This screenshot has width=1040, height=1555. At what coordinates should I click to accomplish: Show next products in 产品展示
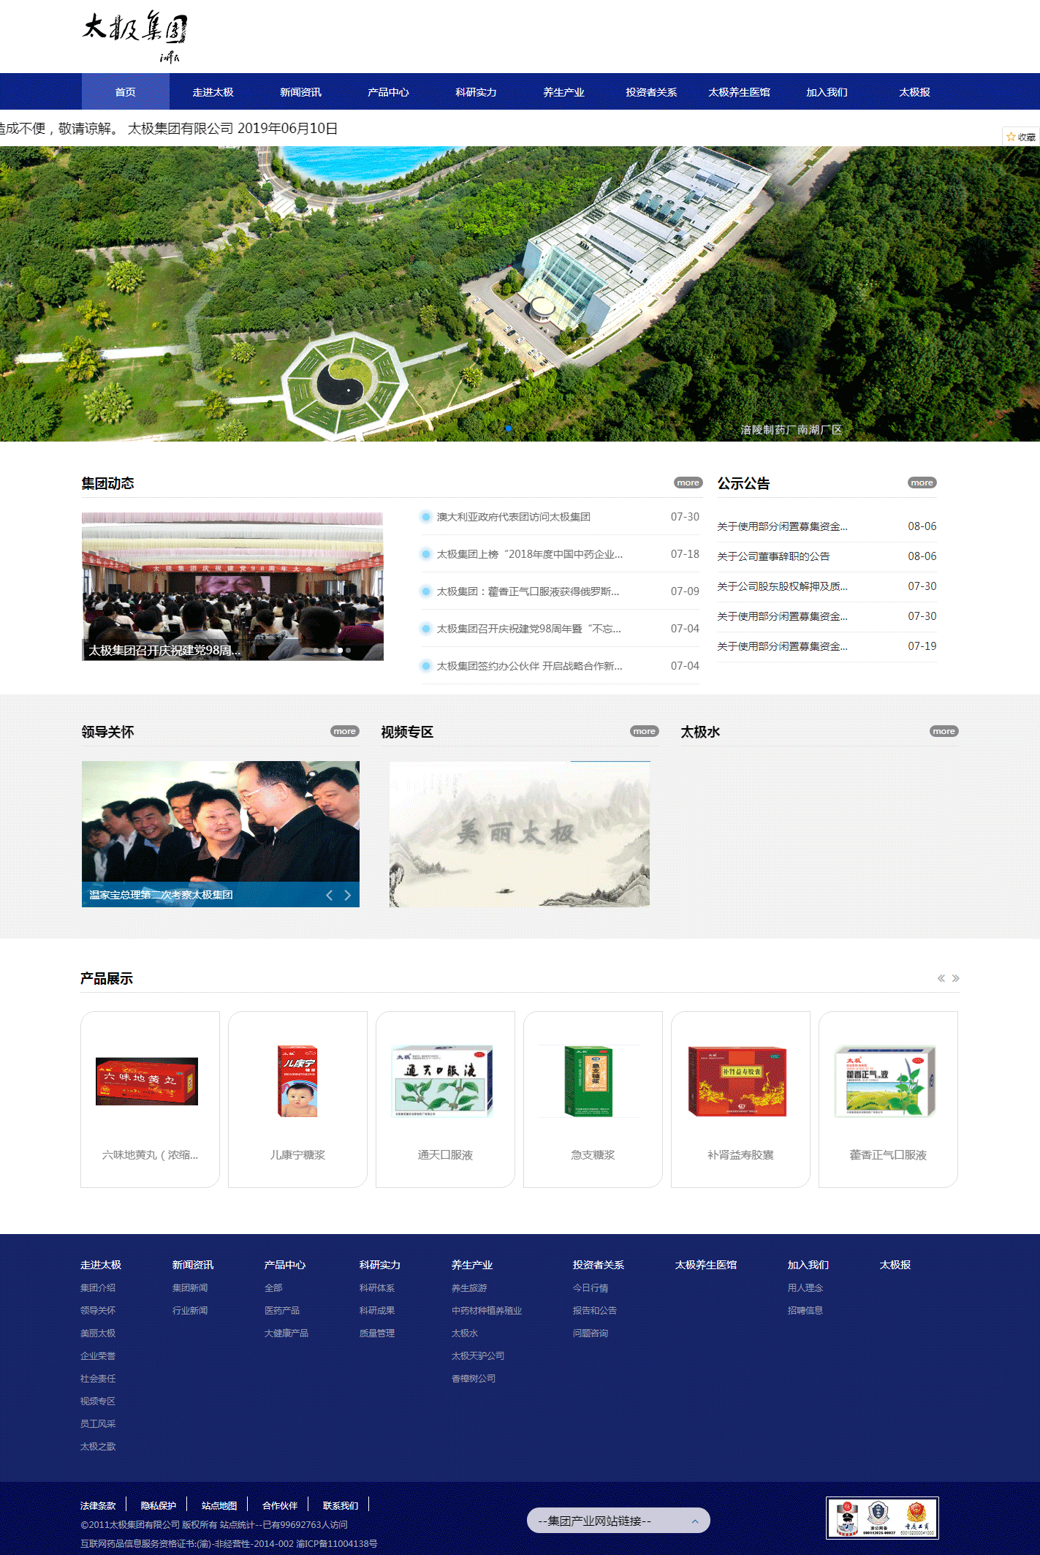pos(955,978)
